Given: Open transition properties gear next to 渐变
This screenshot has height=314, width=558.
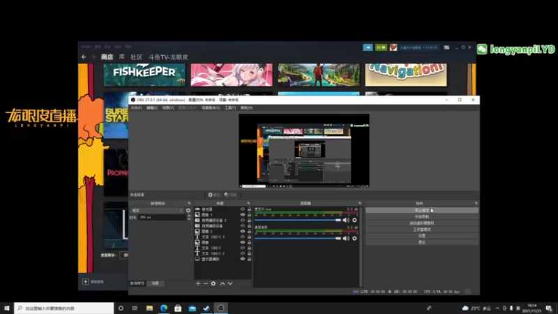Looking at the screenshot, I should click(188, 211).
